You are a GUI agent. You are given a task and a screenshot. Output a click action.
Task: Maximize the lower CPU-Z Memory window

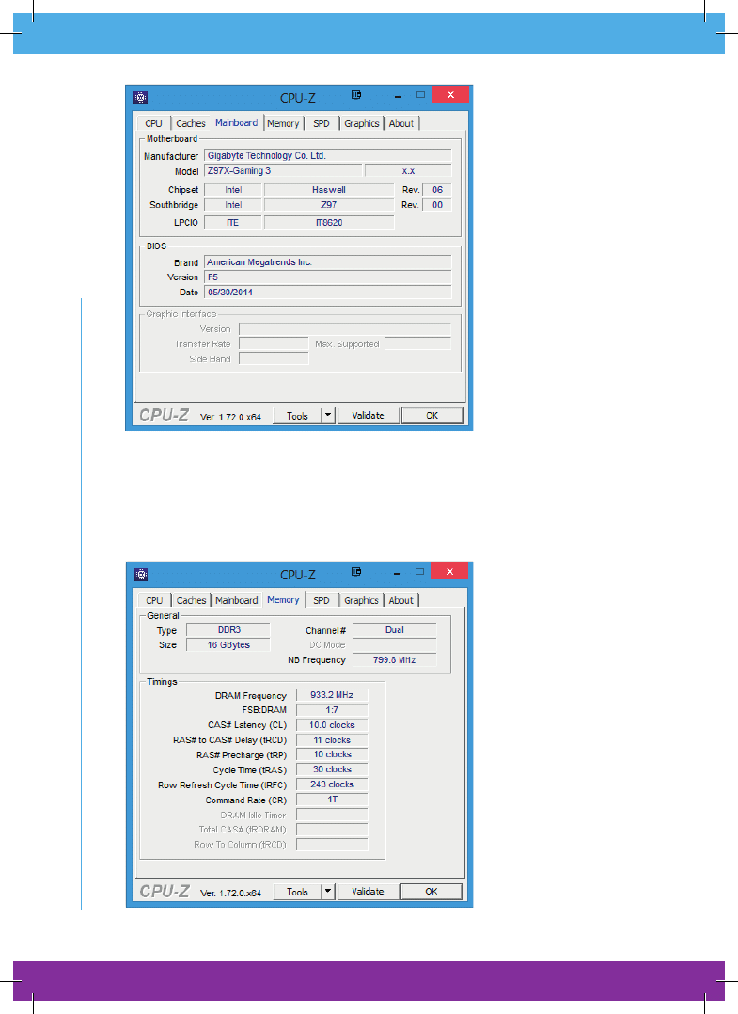[x=421, y=572]
